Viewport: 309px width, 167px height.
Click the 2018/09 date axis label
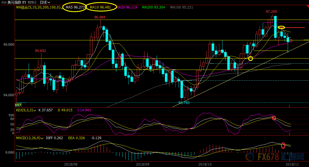tap(142, 164)
